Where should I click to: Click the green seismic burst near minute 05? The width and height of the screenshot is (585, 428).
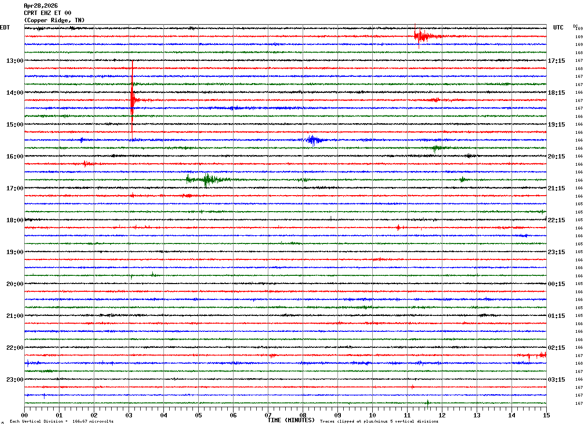(206, 180)
